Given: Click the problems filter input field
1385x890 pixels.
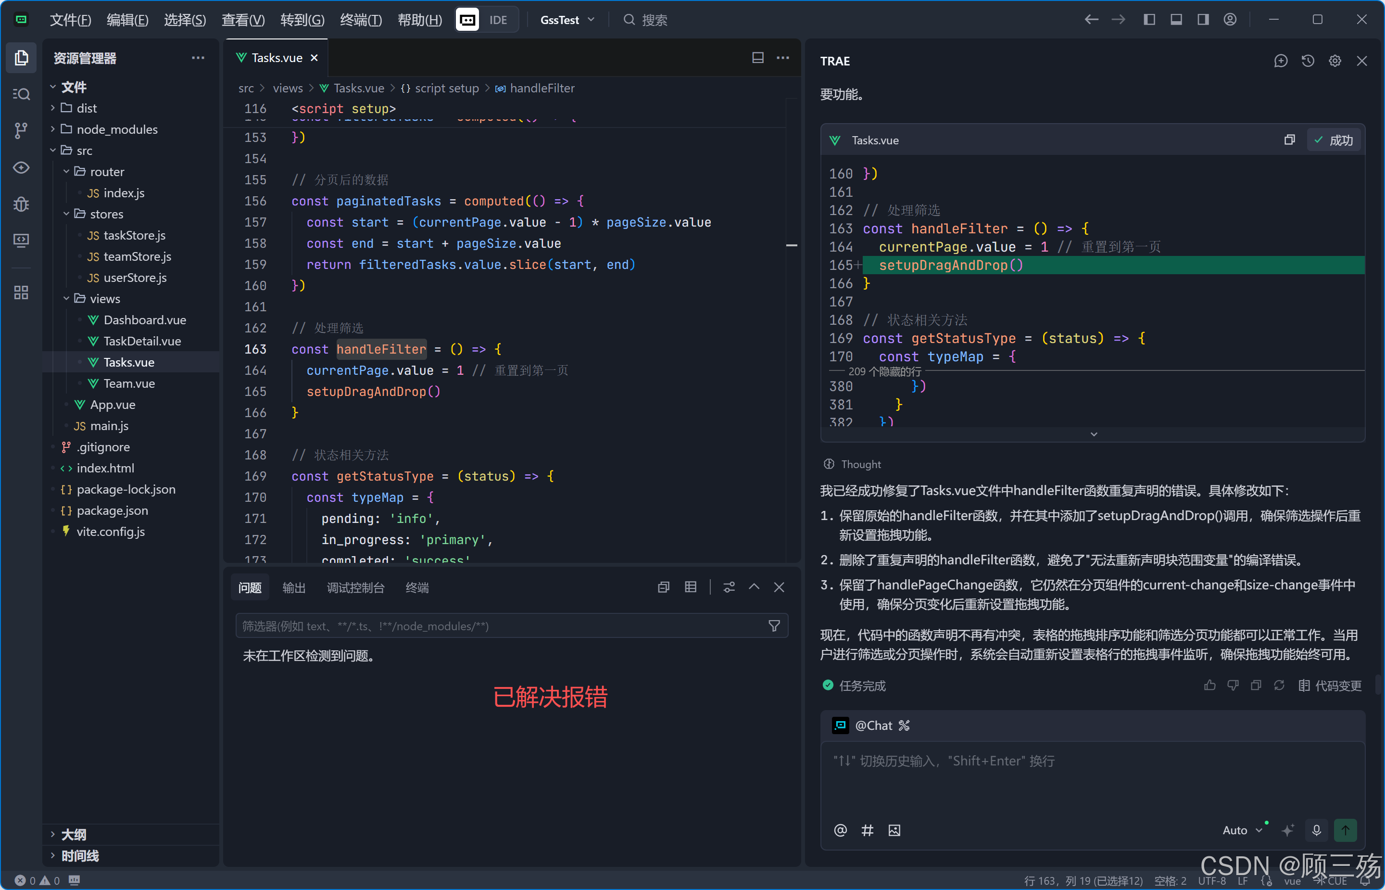Looking at the screenshot, I should point(503,626).
